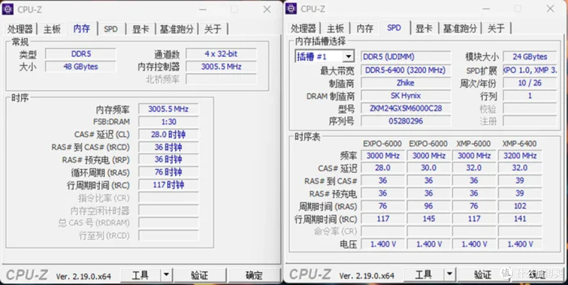Close the right CPU-Z window

(550, 9)
